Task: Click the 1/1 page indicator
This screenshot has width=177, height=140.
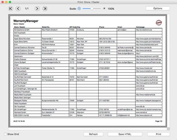Action: tap(27, 9)
